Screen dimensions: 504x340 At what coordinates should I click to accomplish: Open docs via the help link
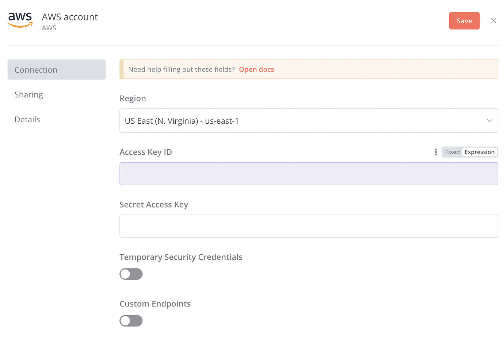point(256,69)
